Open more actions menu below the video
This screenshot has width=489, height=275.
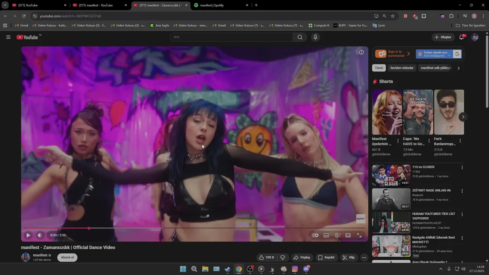(x=364, y=257)
